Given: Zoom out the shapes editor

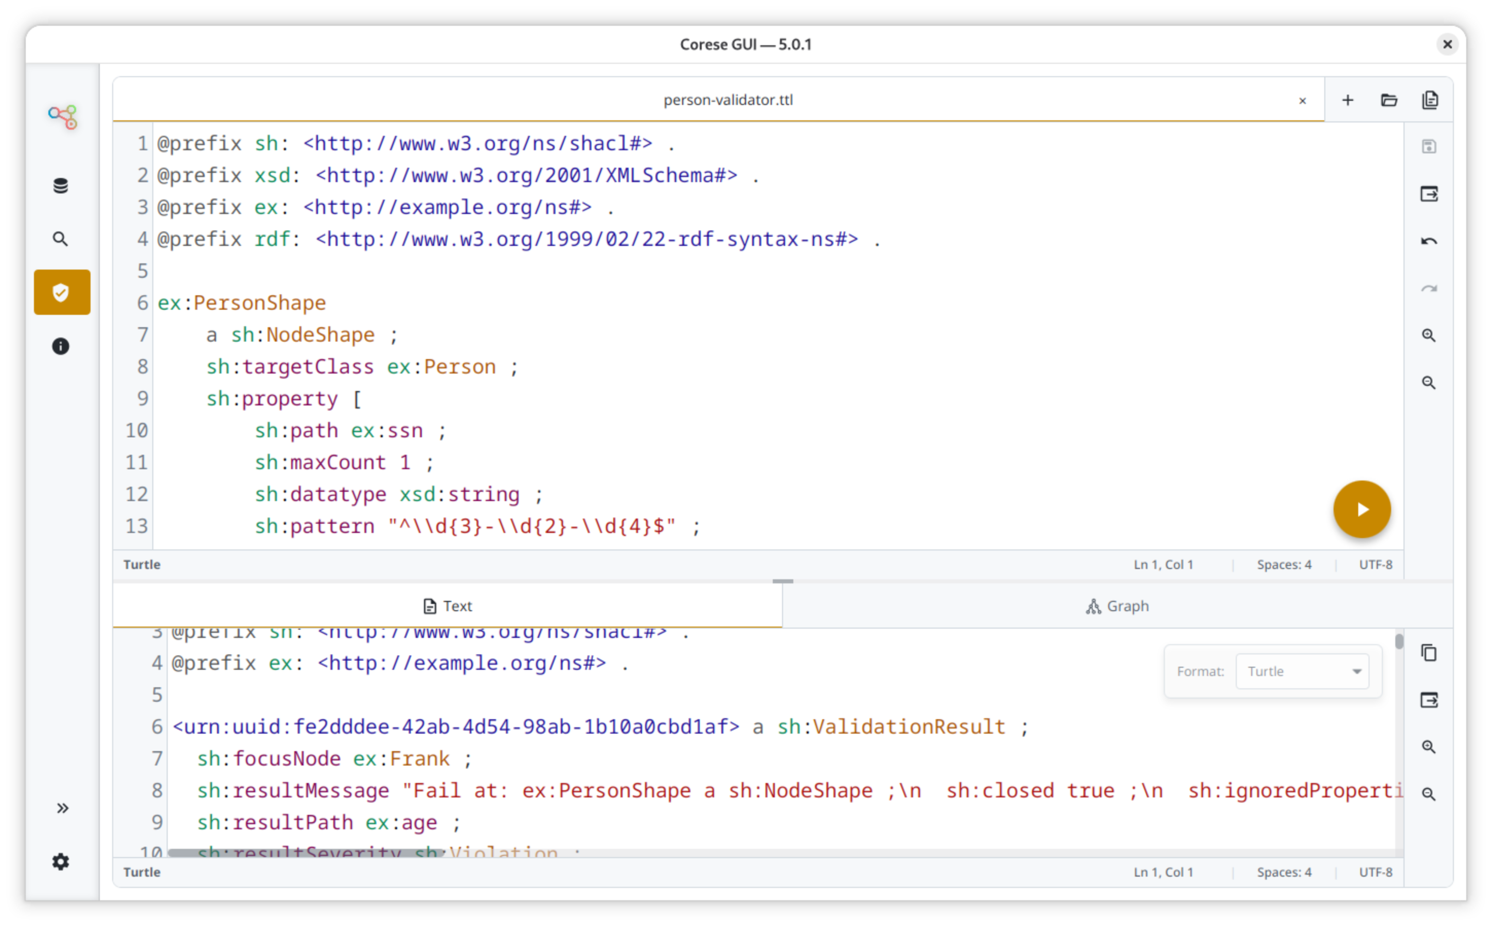Looking at the screenshot, I should pyautogui.click(x=1429, y=383).
